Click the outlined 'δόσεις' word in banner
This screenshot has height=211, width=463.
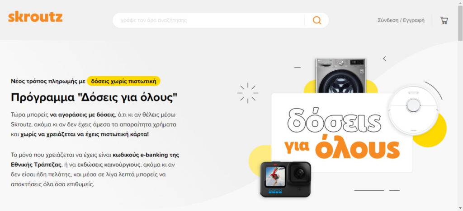coord(334,121)
